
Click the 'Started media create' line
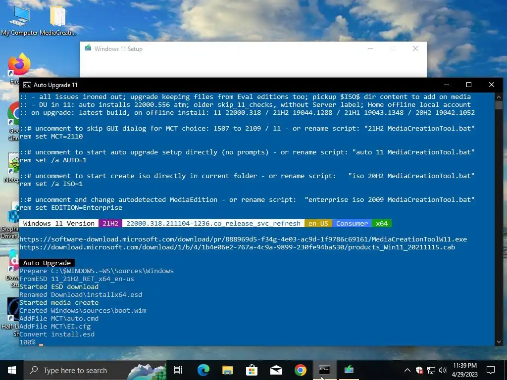tap(59, 303)
